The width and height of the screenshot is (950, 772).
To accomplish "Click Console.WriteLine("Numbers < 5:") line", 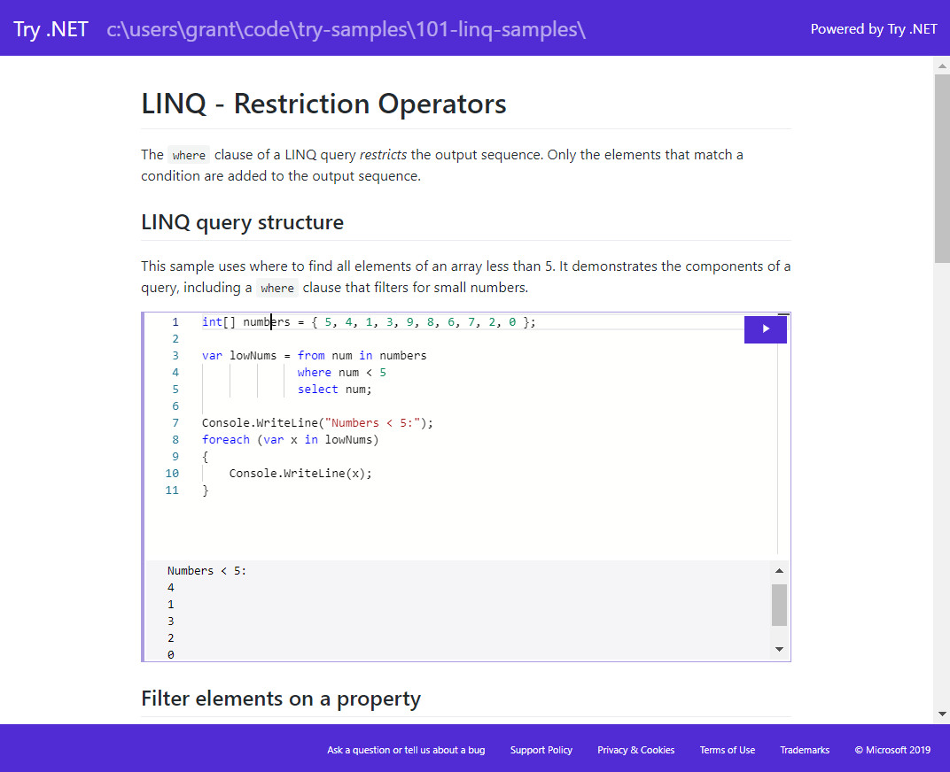I will [317, 422].
